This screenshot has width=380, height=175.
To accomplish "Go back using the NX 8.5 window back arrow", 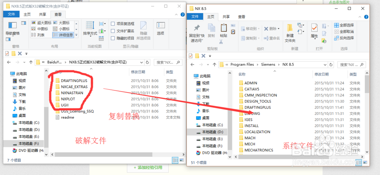I will click(192, 64).
